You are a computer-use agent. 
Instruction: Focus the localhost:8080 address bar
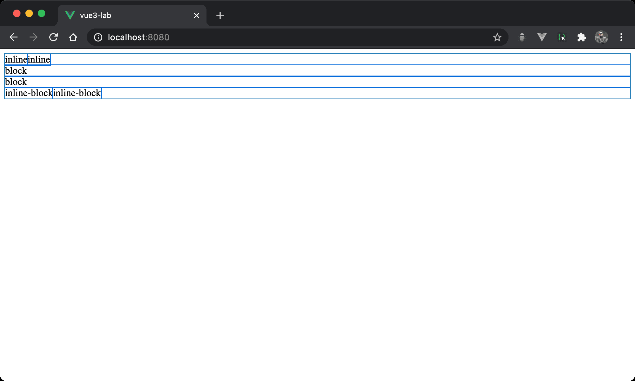279,37
